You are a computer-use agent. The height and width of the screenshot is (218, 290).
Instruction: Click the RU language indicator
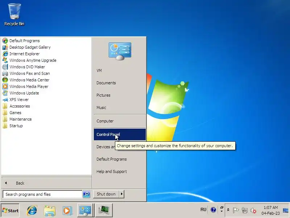click(x=203, y=210)
